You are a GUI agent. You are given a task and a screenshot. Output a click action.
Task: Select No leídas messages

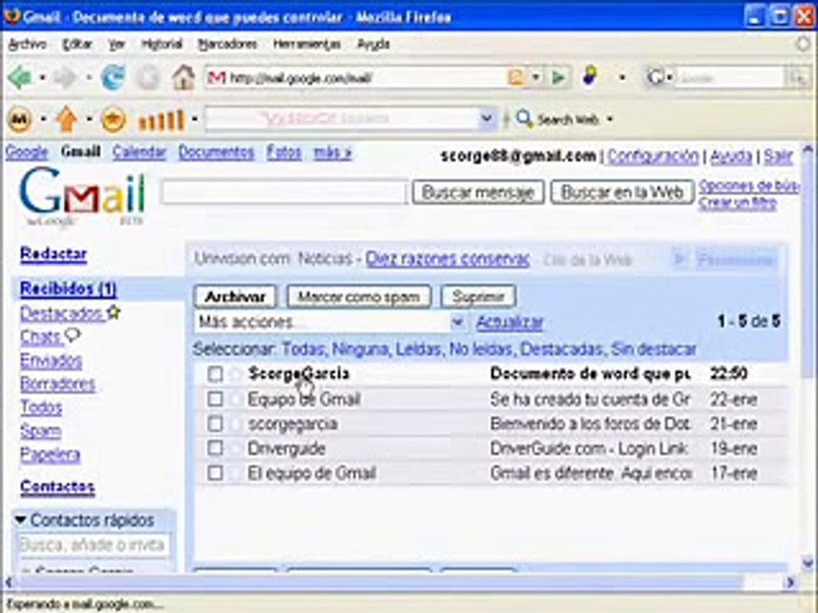481,349
